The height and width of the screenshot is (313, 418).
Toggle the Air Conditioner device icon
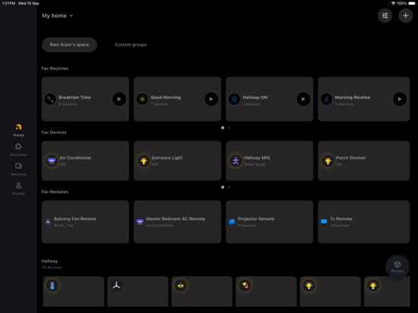(x=51, y=161)
